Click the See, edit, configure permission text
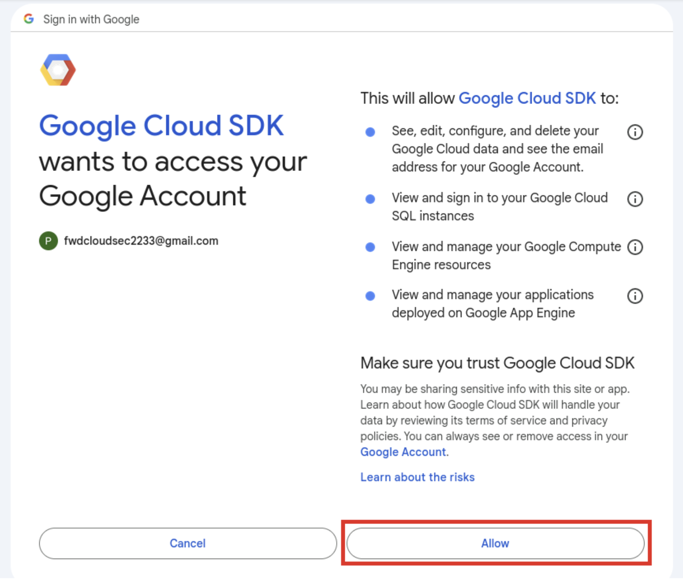Image resolution: width=683 pixels, height=579 pixels. 497,149
